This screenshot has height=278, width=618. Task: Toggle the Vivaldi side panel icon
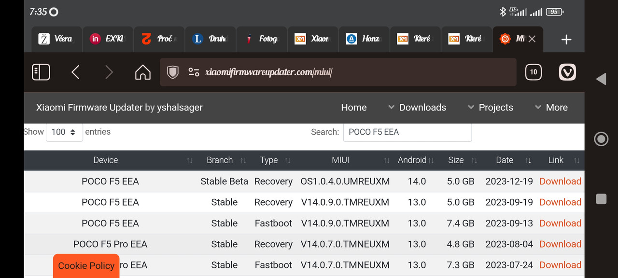pos(41,72)
